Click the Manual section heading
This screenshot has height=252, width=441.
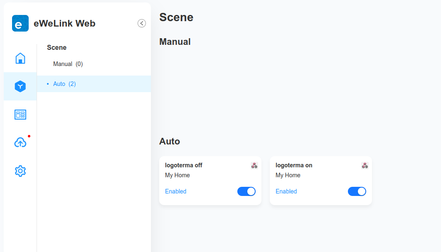tap(175, 42)
